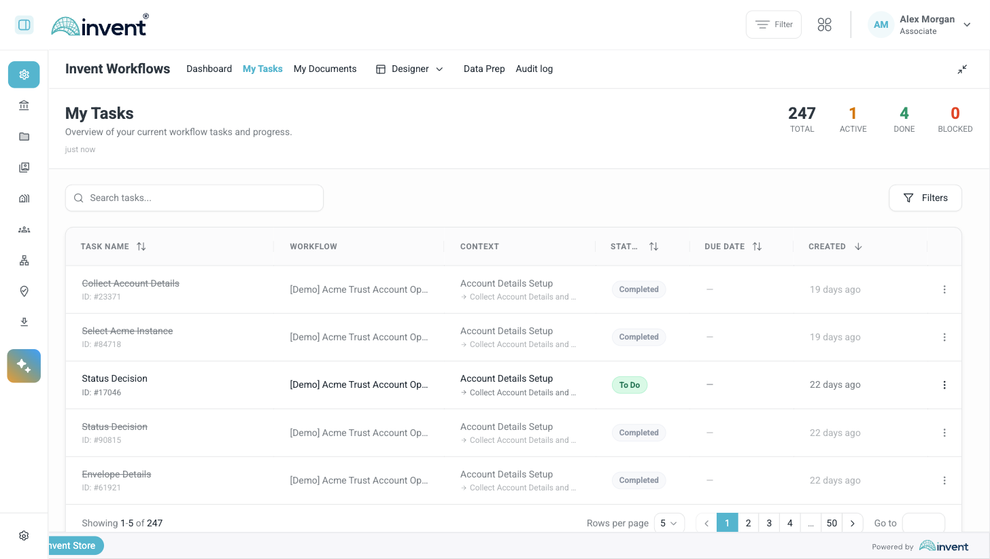The width and height of the screenshot is (990, 559).
Task: Click the Done count stat
Action: click(904, 119)
